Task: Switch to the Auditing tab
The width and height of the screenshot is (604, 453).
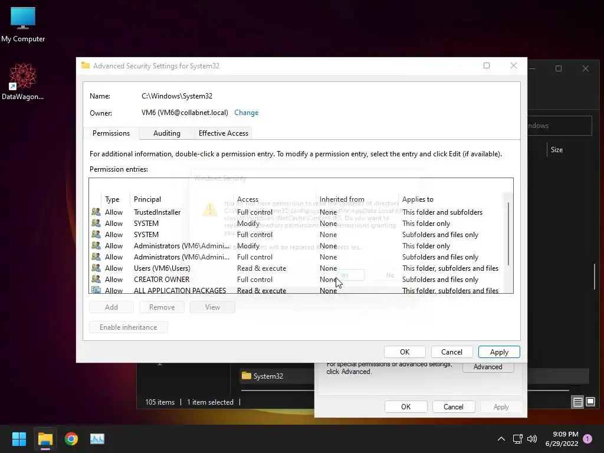Action: (167, 133)
